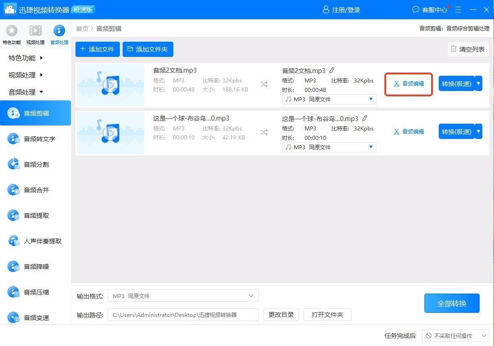
Task: Click the 特色功能 star icon
Action: 11,30
